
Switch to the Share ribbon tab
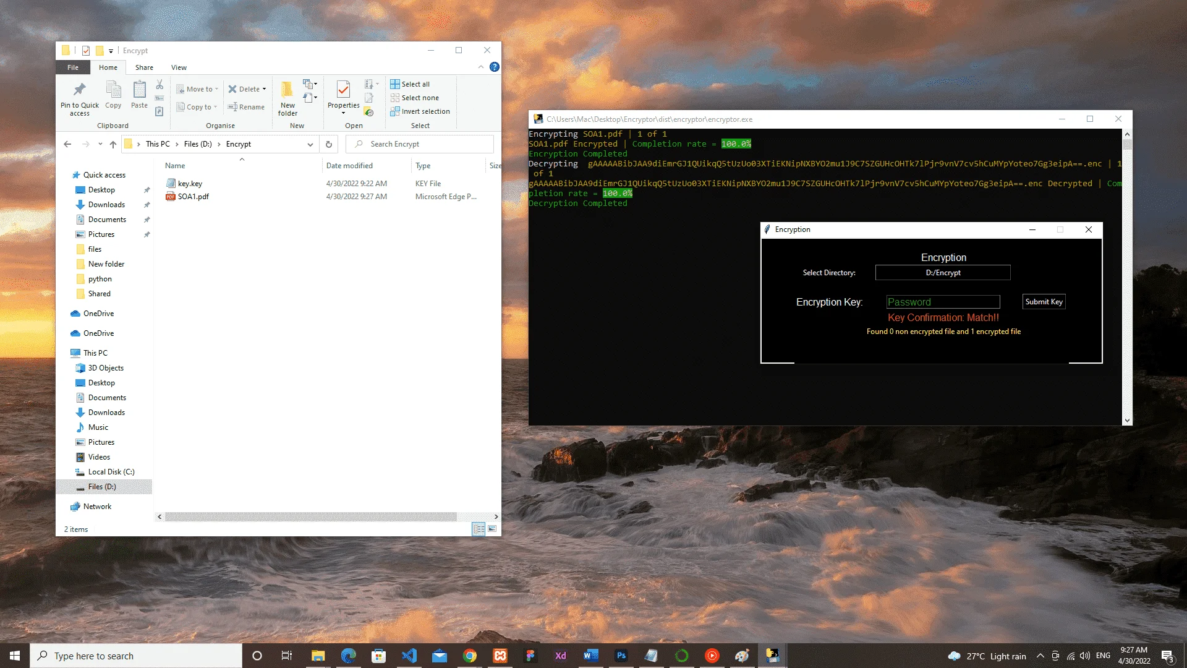pyautogui.click(x=144, y=67)
